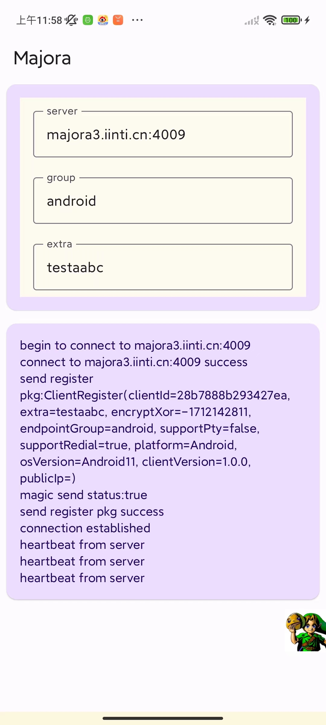Tap the three-dot more notifications icon

(137, 20)
